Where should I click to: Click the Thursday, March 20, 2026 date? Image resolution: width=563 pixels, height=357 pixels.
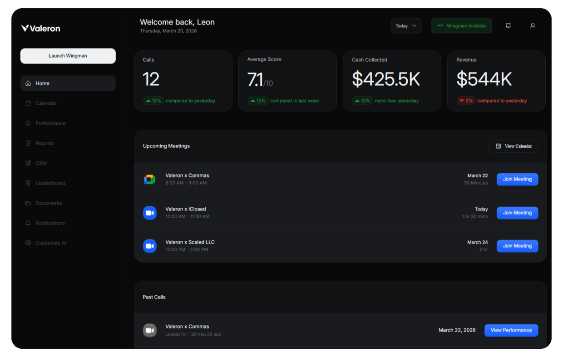168,31
